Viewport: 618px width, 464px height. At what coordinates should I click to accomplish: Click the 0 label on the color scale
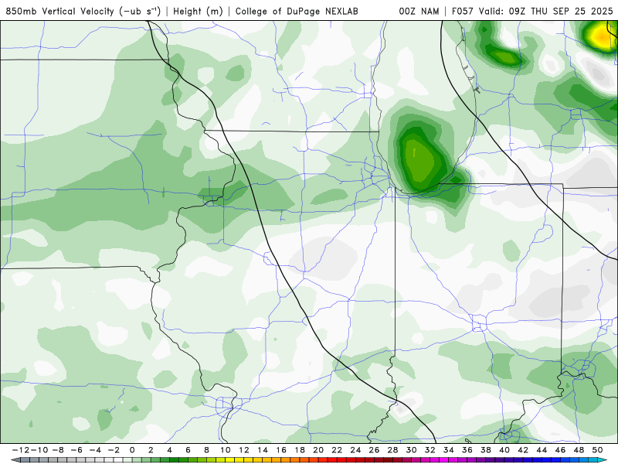click(132, 450)
